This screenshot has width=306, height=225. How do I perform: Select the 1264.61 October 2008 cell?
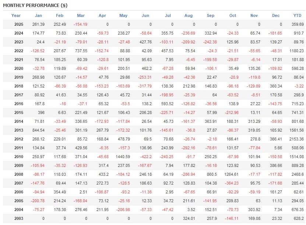[231, 174]
